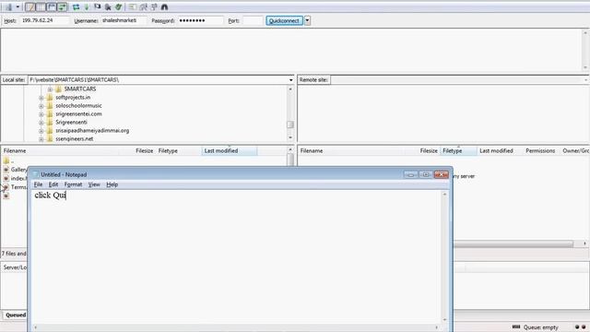This screenshot has width=590, height=332.
Task: Select the SMARTCARS folder in local tree
Action: 80,89
